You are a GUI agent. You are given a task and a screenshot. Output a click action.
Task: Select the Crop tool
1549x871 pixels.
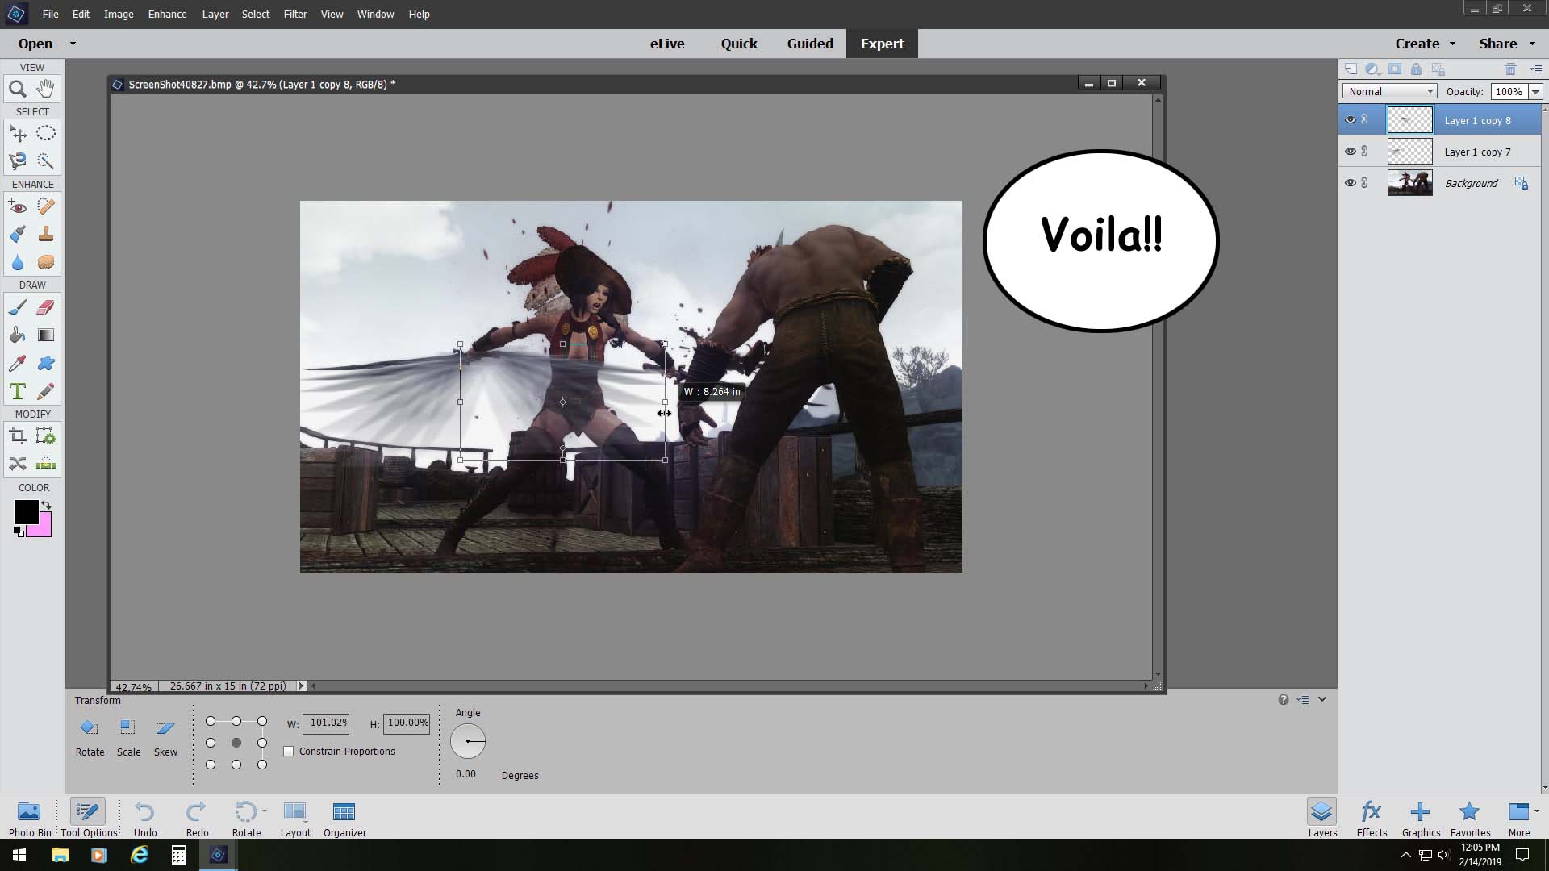(x=18, y=436)
